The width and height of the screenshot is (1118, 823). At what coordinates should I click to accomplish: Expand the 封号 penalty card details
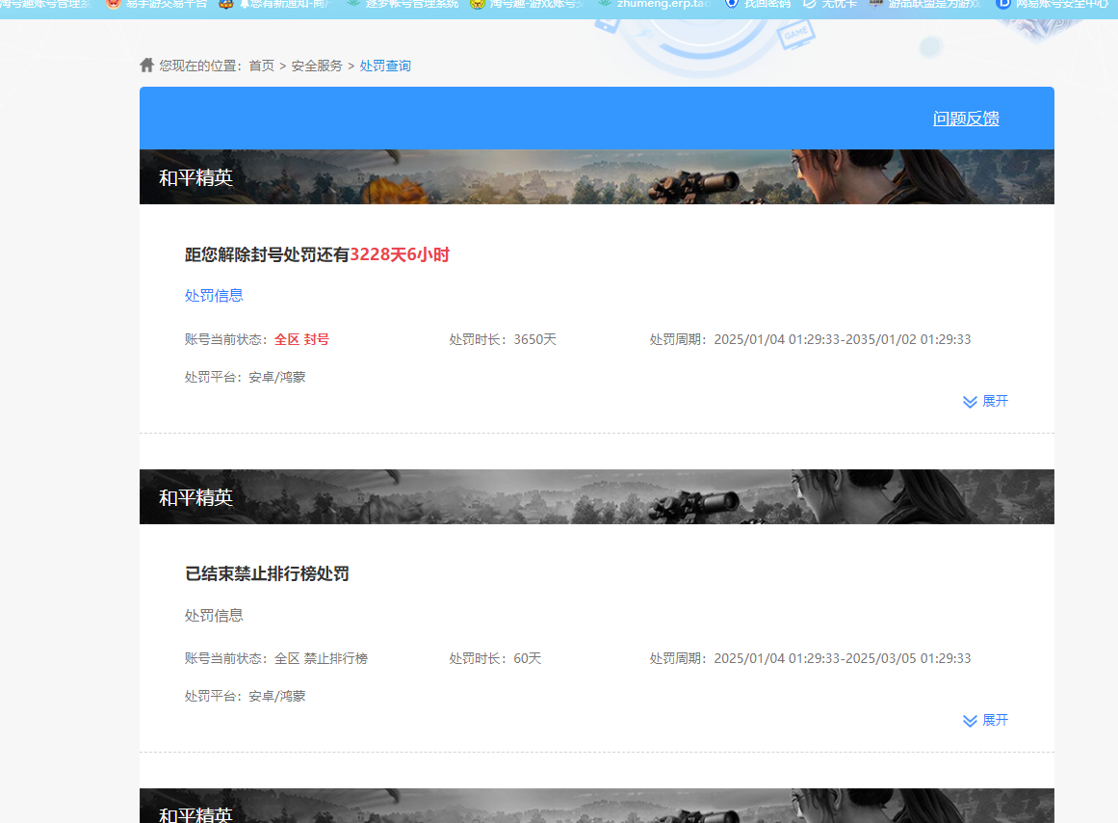(x=985, y=401)
